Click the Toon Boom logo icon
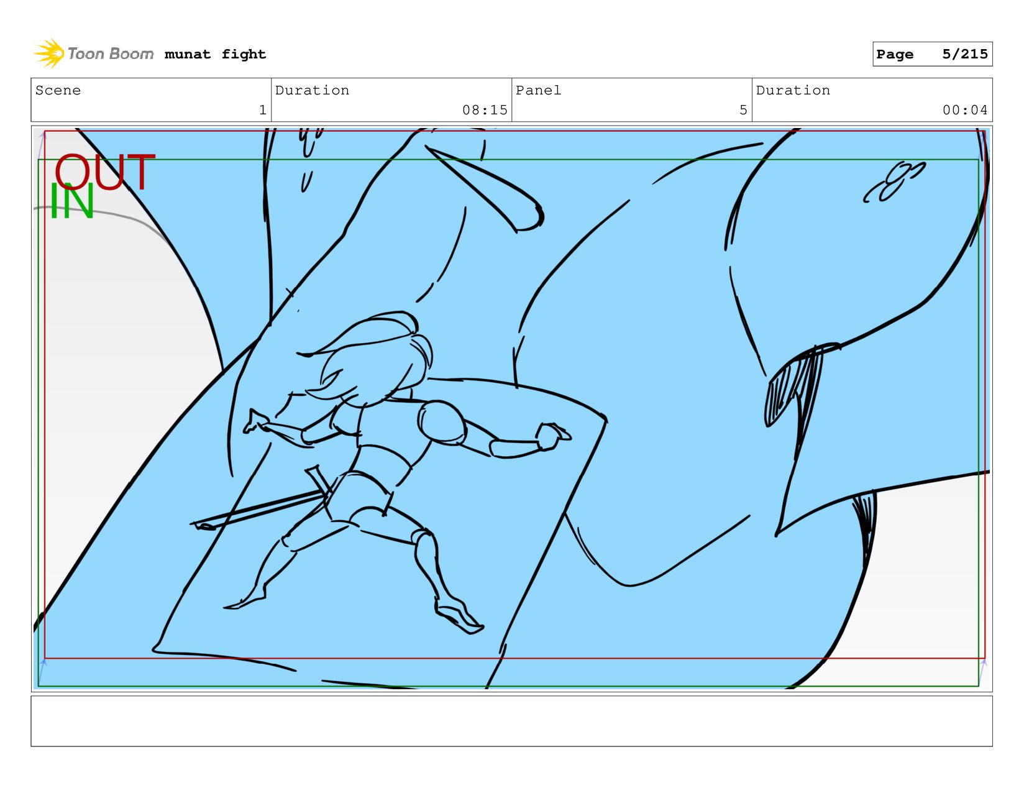The height and width of the screenshot is (793, 1024). tap(49, 54)
